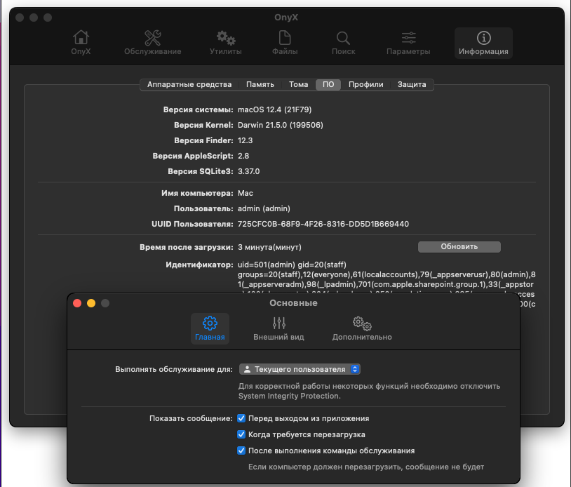Screen dimensions: 571x487
Task: Click the Finder version value 12.3
Action: point(245,140)
